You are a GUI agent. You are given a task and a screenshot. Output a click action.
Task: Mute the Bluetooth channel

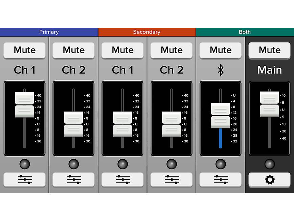coord(221,51)
